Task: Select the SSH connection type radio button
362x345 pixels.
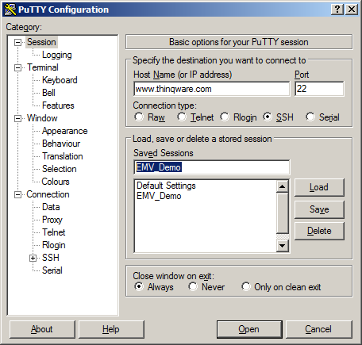Action: point(268,117)
